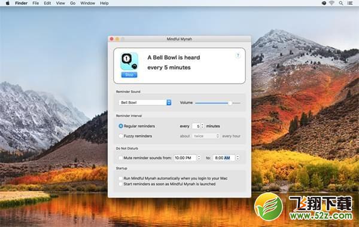
Task: Minimize the Mindful Mynah window
Action: (117, 39)
